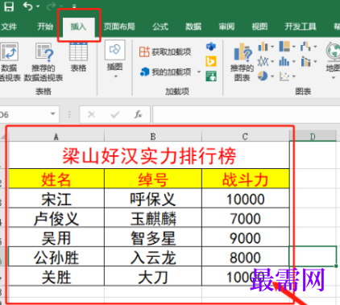Click the title cell 梁山好汉实力排行榜
The height and width of the screenshot is (305, 340).
pos(149,155)
